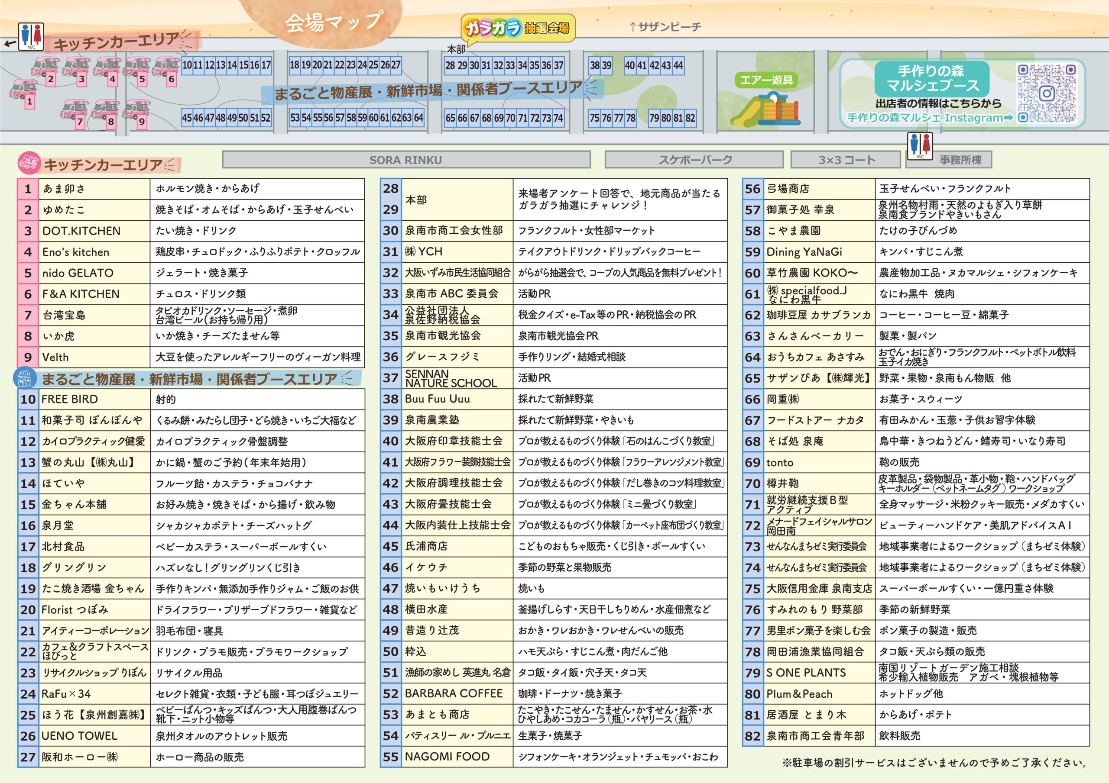1109x783 pixels.
Task: Click the restroom WC icon at top left
Action: point(31,36)
